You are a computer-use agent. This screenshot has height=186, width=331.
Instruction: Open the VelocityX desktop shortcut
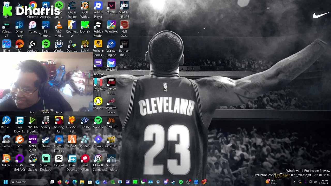coord(111,27)
